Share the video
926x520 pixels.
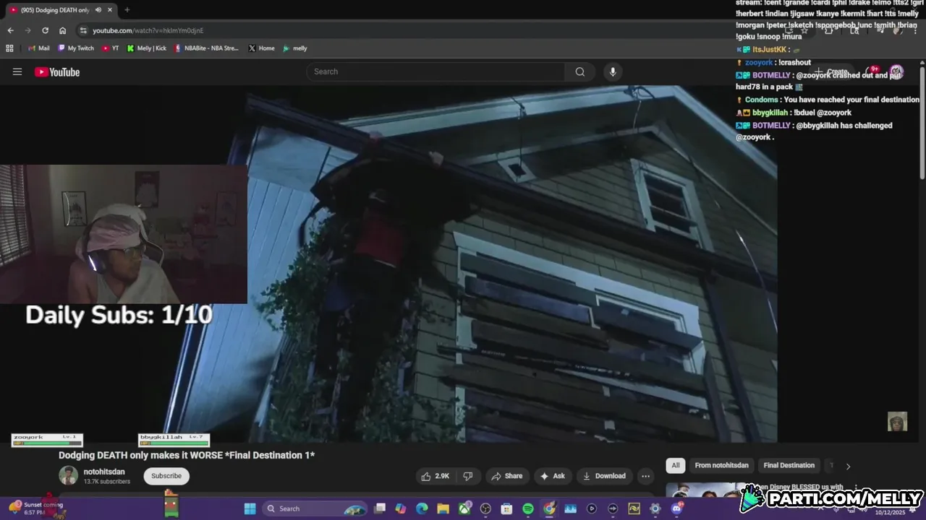pyautogui.click(x=506, y=476)
